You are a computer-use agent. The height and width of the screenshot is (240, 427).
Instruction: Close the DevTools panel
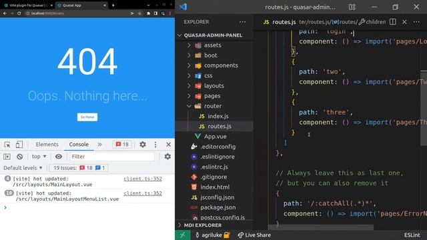(169, 145)
